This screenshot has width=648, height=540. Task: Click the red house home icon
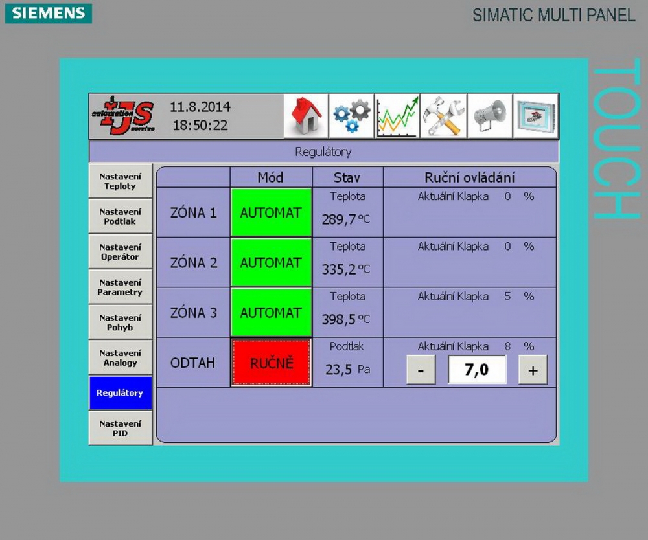306,116
